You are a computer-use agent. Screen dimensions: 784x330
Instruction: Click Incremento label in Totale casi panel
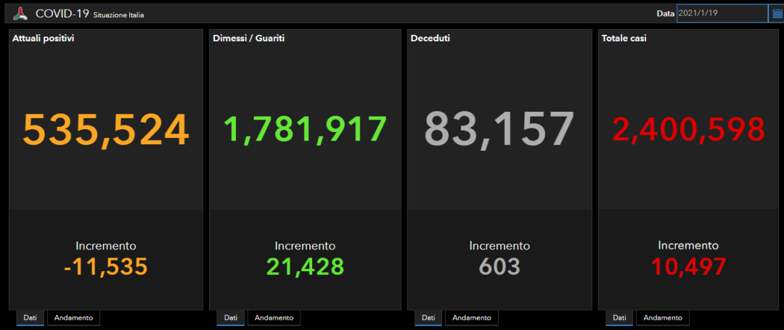coord(688,246)
